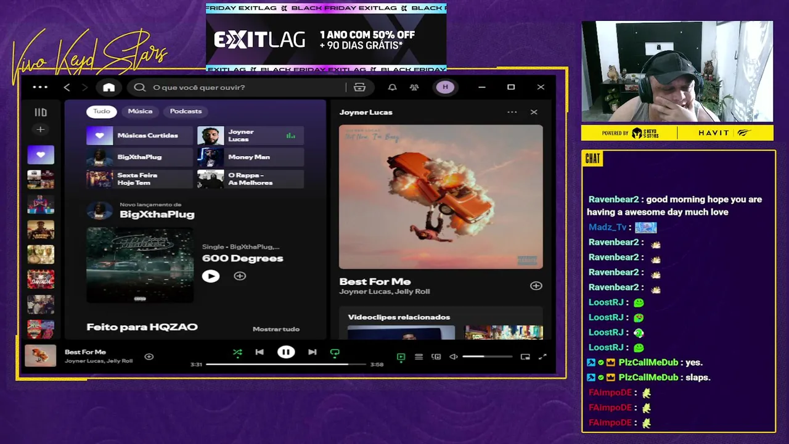Open the Browse icon in search bar

[x=359, y=88]
